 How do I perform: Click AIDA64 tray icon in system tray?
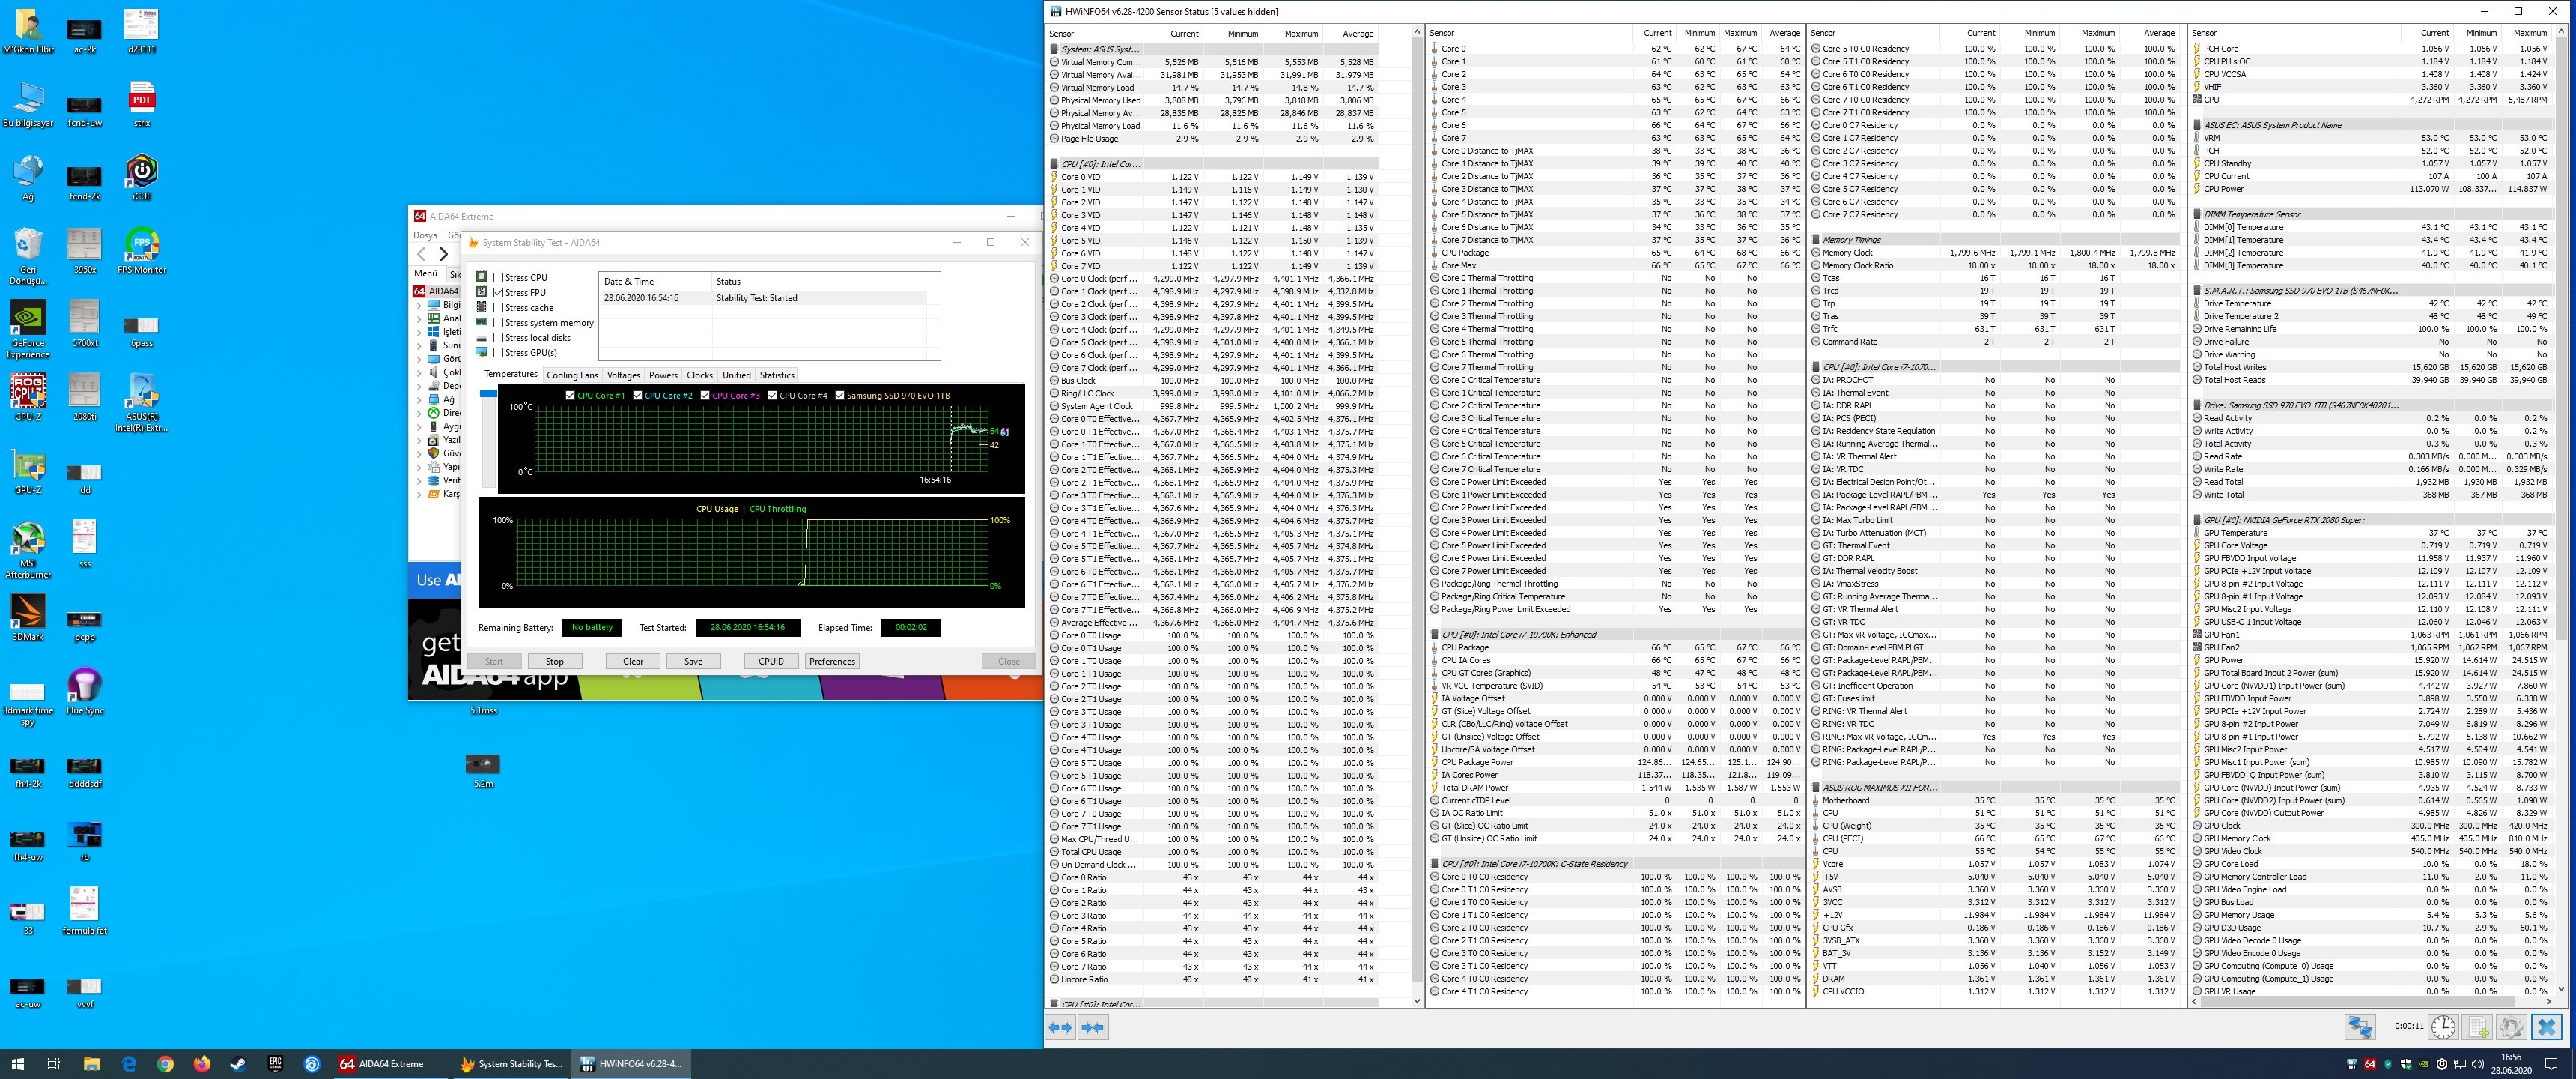[x=2369, y=1064]
